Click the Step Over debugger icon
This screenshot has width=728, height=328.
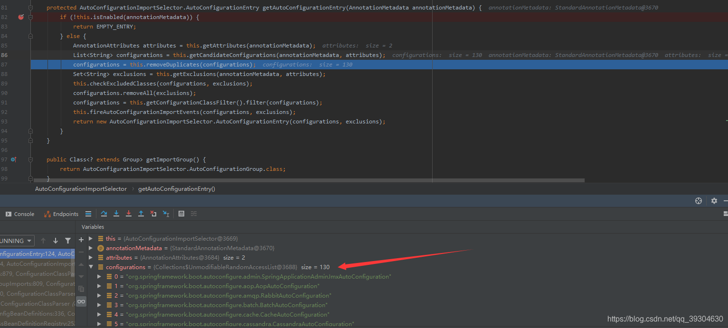[104, 214]
